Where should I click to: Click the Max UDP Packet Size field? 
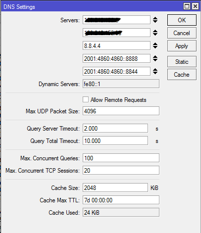(x=121, y=111)
